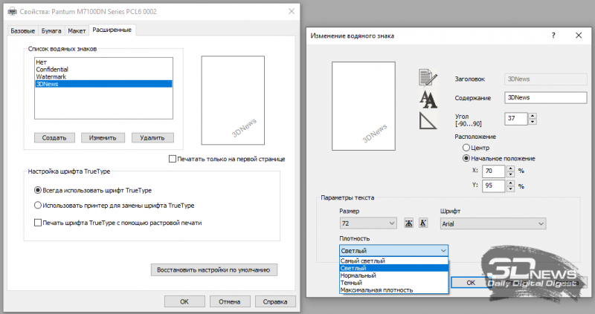Enable Печатать только на первой странице checkbox
The image size is (595, 314).
click(x=173, y=159)
